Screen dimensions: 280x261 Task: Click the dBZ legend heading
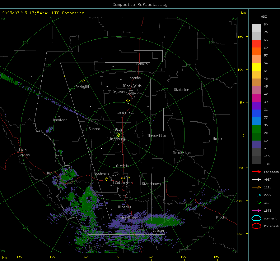264,16
